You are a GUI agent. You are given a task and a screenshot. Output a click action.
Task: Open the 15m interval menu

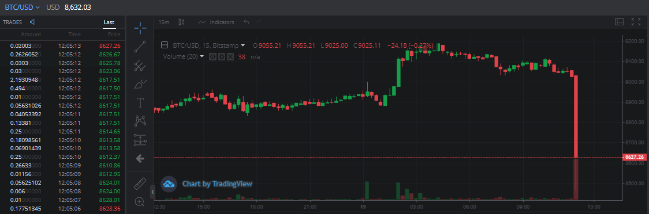[x=164, y=22]
